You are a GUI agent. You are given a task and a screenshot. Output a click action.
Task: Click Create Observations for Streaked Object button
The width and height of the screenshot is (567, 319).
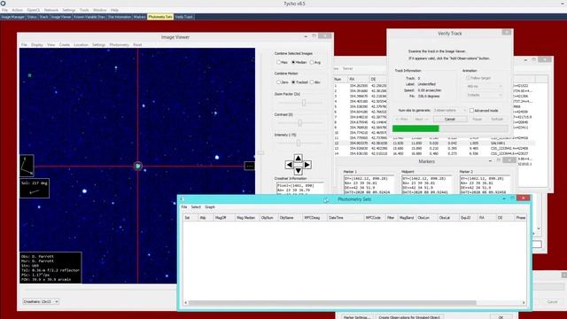(409, 317)
